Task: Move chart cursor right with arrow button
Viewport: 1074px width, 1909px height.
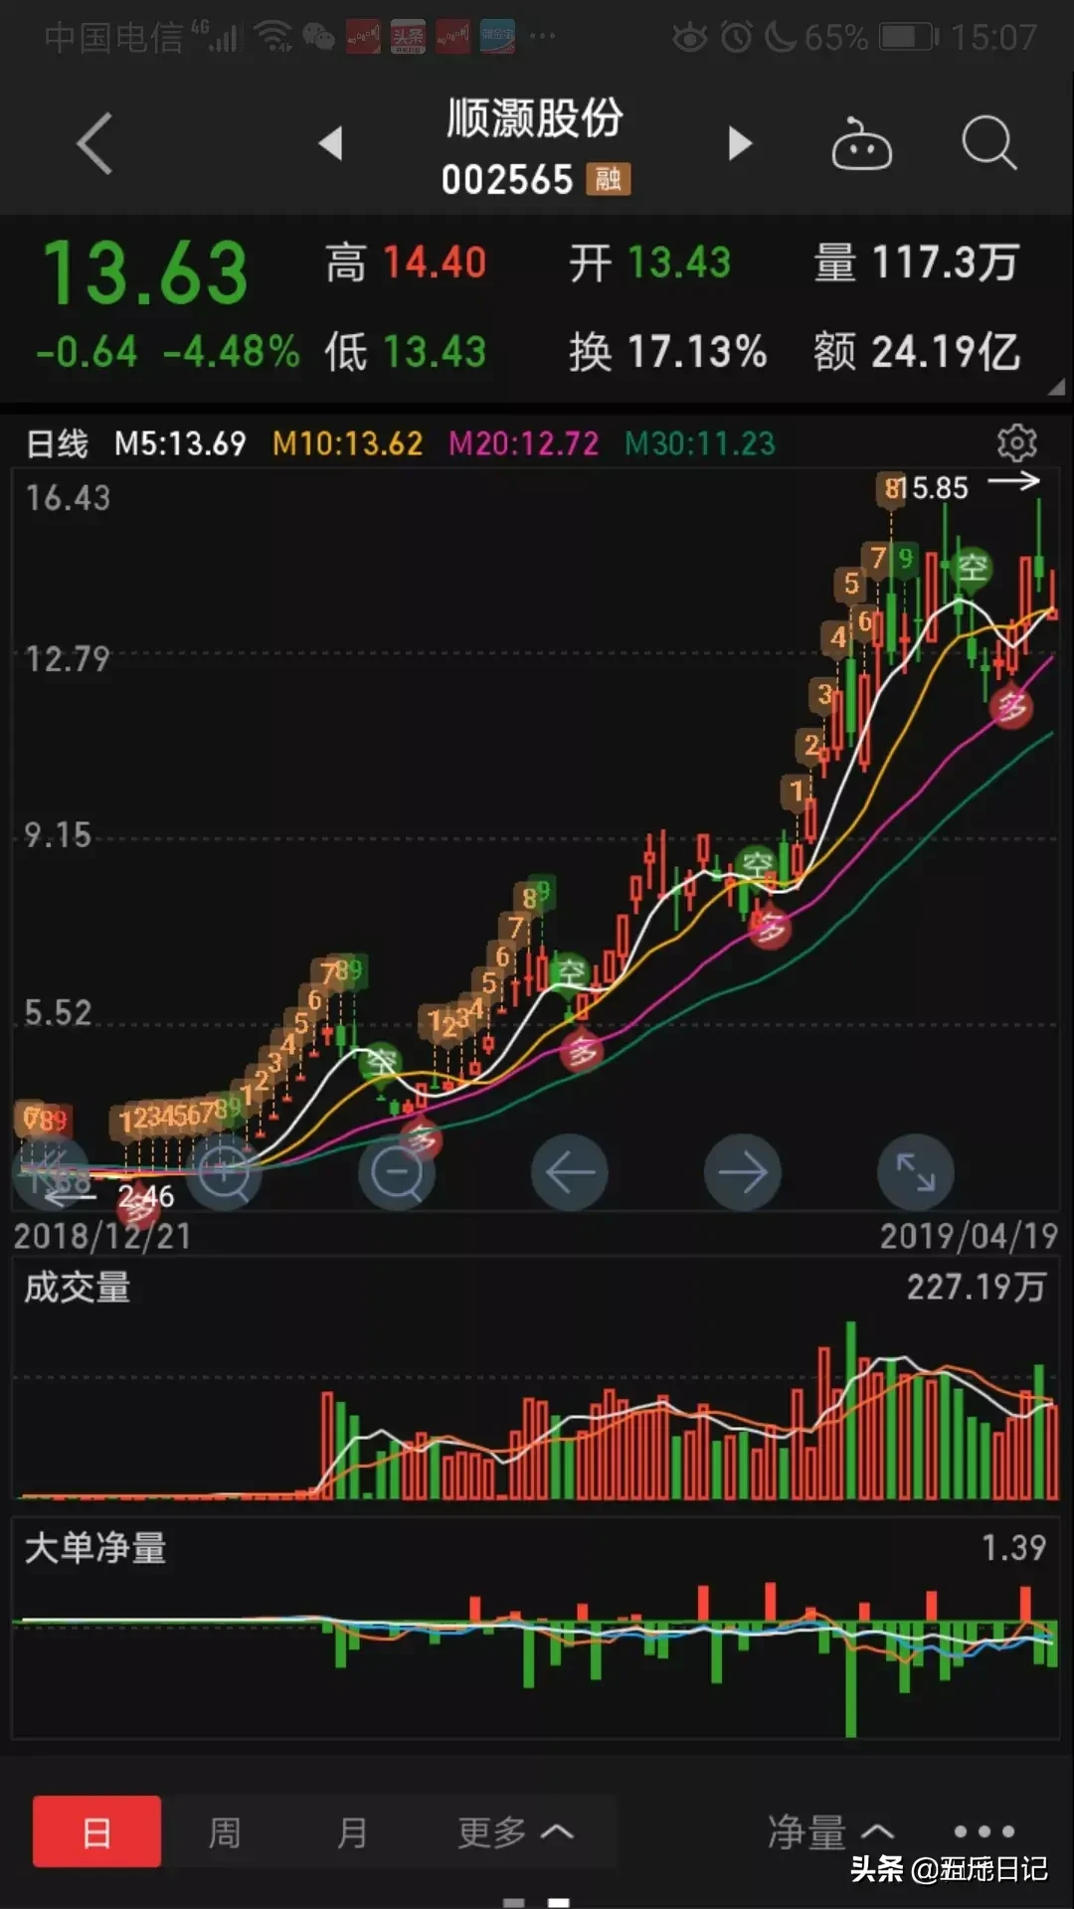Action: coord(743,1172)
